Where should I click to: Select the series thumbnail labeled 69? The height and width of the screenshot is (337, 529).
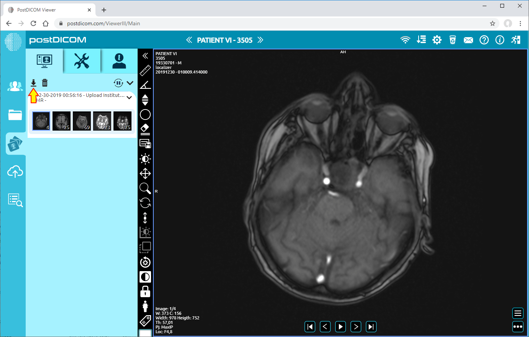(82, 121)
